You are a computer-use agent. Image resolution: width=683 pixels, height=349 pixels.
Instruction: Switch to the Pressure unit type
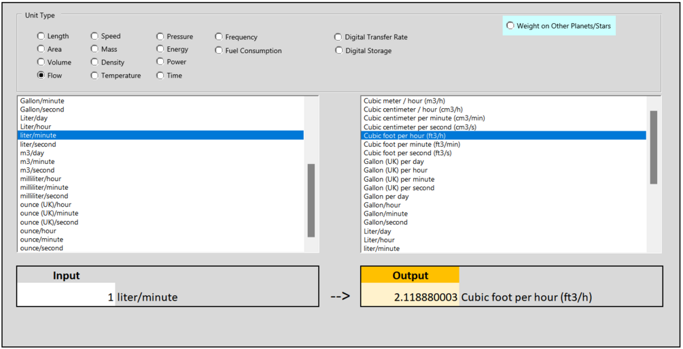tap(160, 37)
